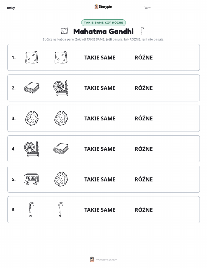Click the spinning wheel icon in row 2
Screen dimensions: 207x268
tap(61, 88)
